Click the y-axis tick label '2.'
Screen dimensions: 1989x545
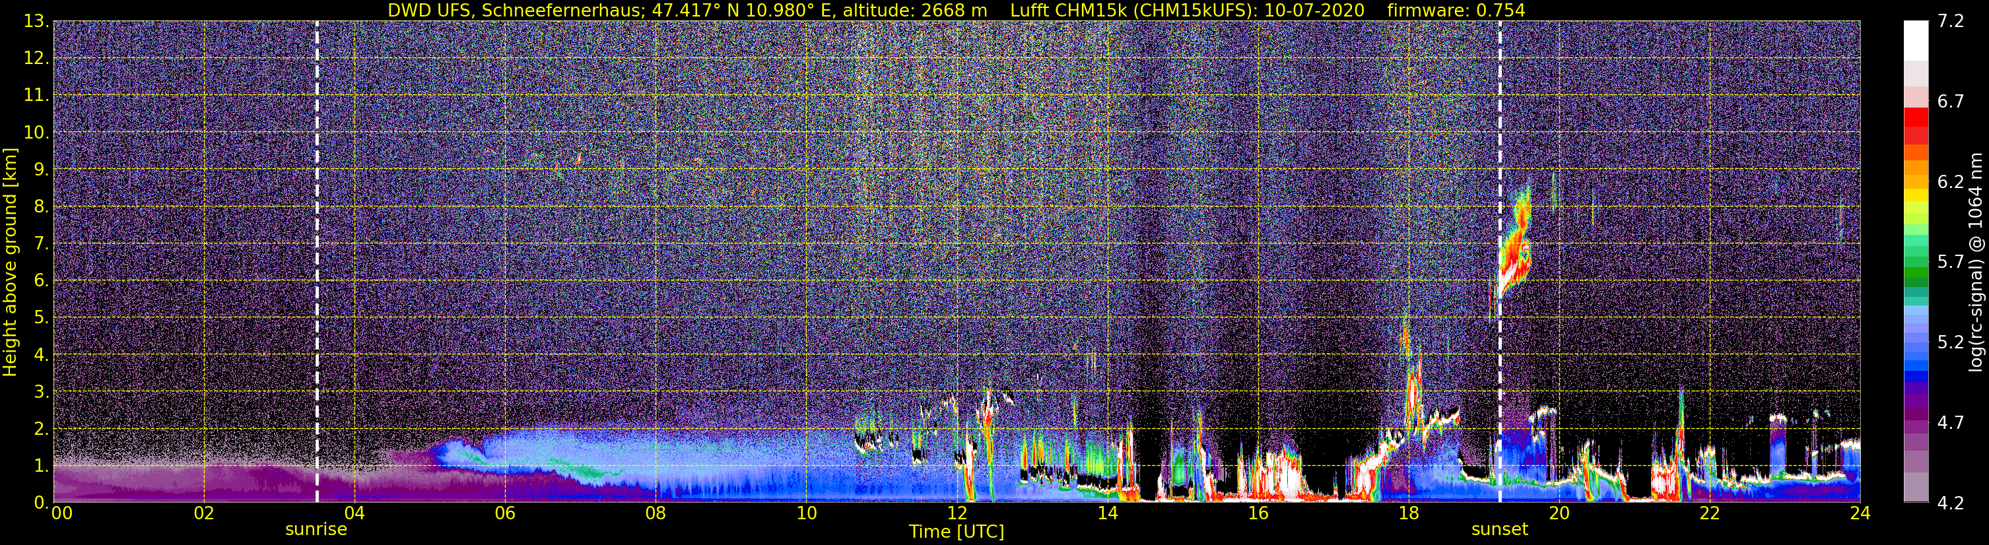(41, 430)
